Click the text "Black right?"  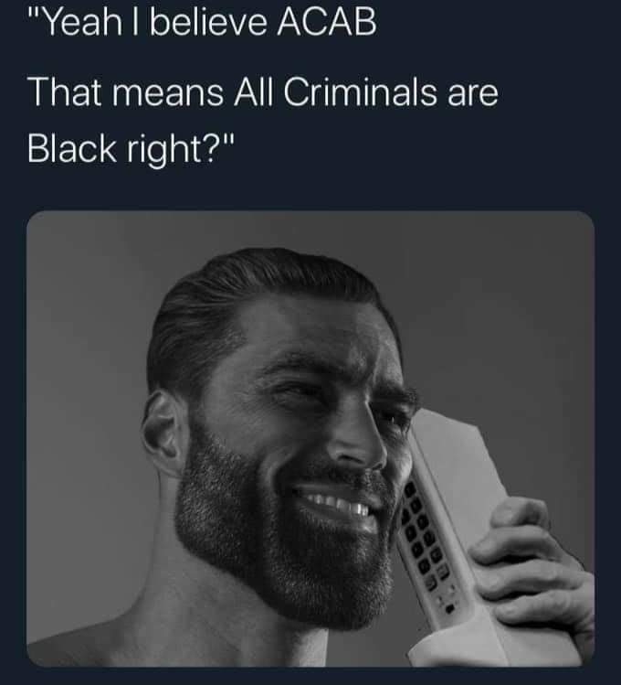(x=126, y=150)
